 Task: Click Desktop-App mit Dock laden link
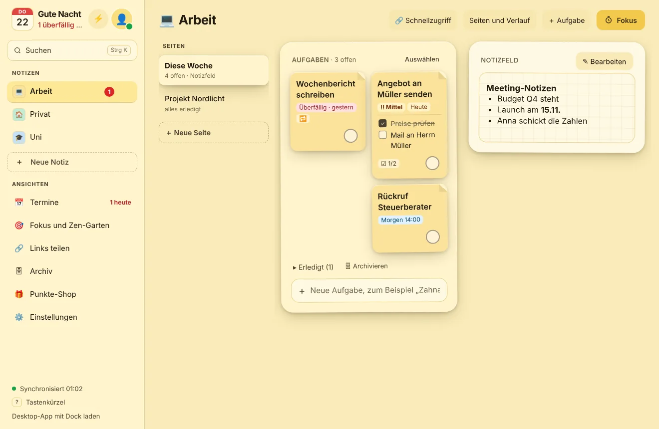(56, 416)
